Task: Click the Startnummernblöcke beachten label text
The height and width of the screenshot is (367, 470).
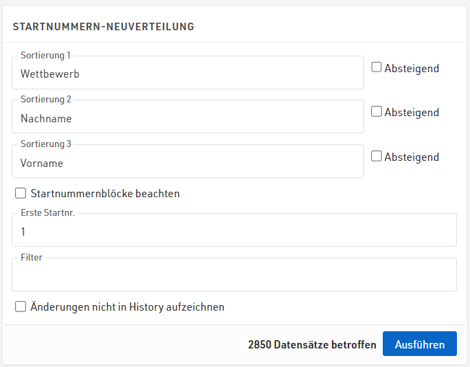Action: (105, 194)
